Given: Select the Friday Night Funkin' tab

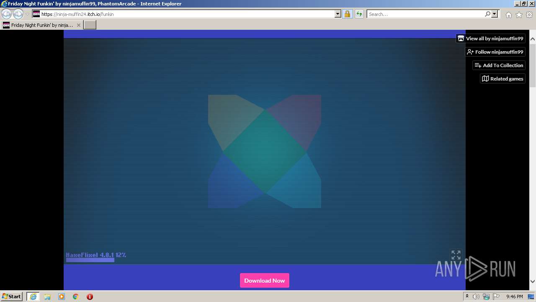Looking at the screenshot, I should 42,25.
